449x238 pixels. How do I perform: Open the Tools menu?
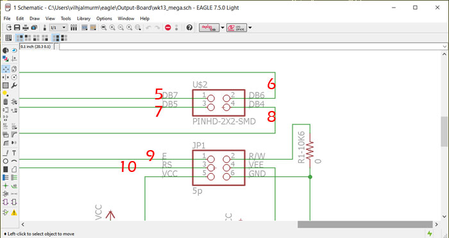(x=65, y=19)
